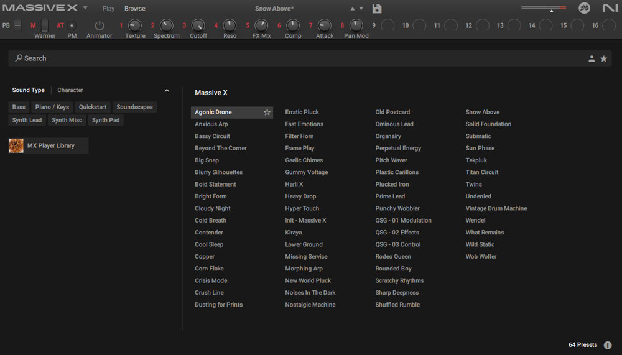
Task: Click the Massive X logo
Action: coord(40,8)
